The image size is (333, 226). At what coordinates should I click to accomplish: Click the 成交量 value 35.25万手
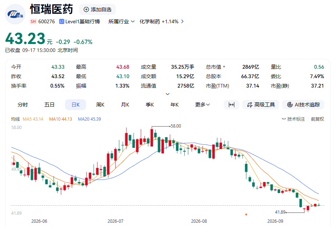(x=183, y=67)
